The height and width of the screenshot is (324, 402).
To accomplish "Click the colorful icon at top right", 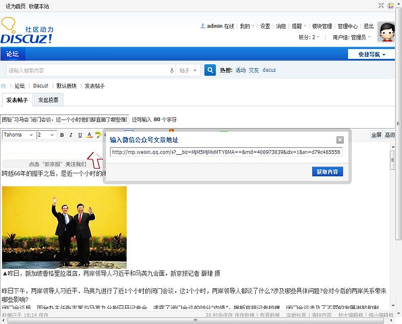I will click(x=390, y=6).
